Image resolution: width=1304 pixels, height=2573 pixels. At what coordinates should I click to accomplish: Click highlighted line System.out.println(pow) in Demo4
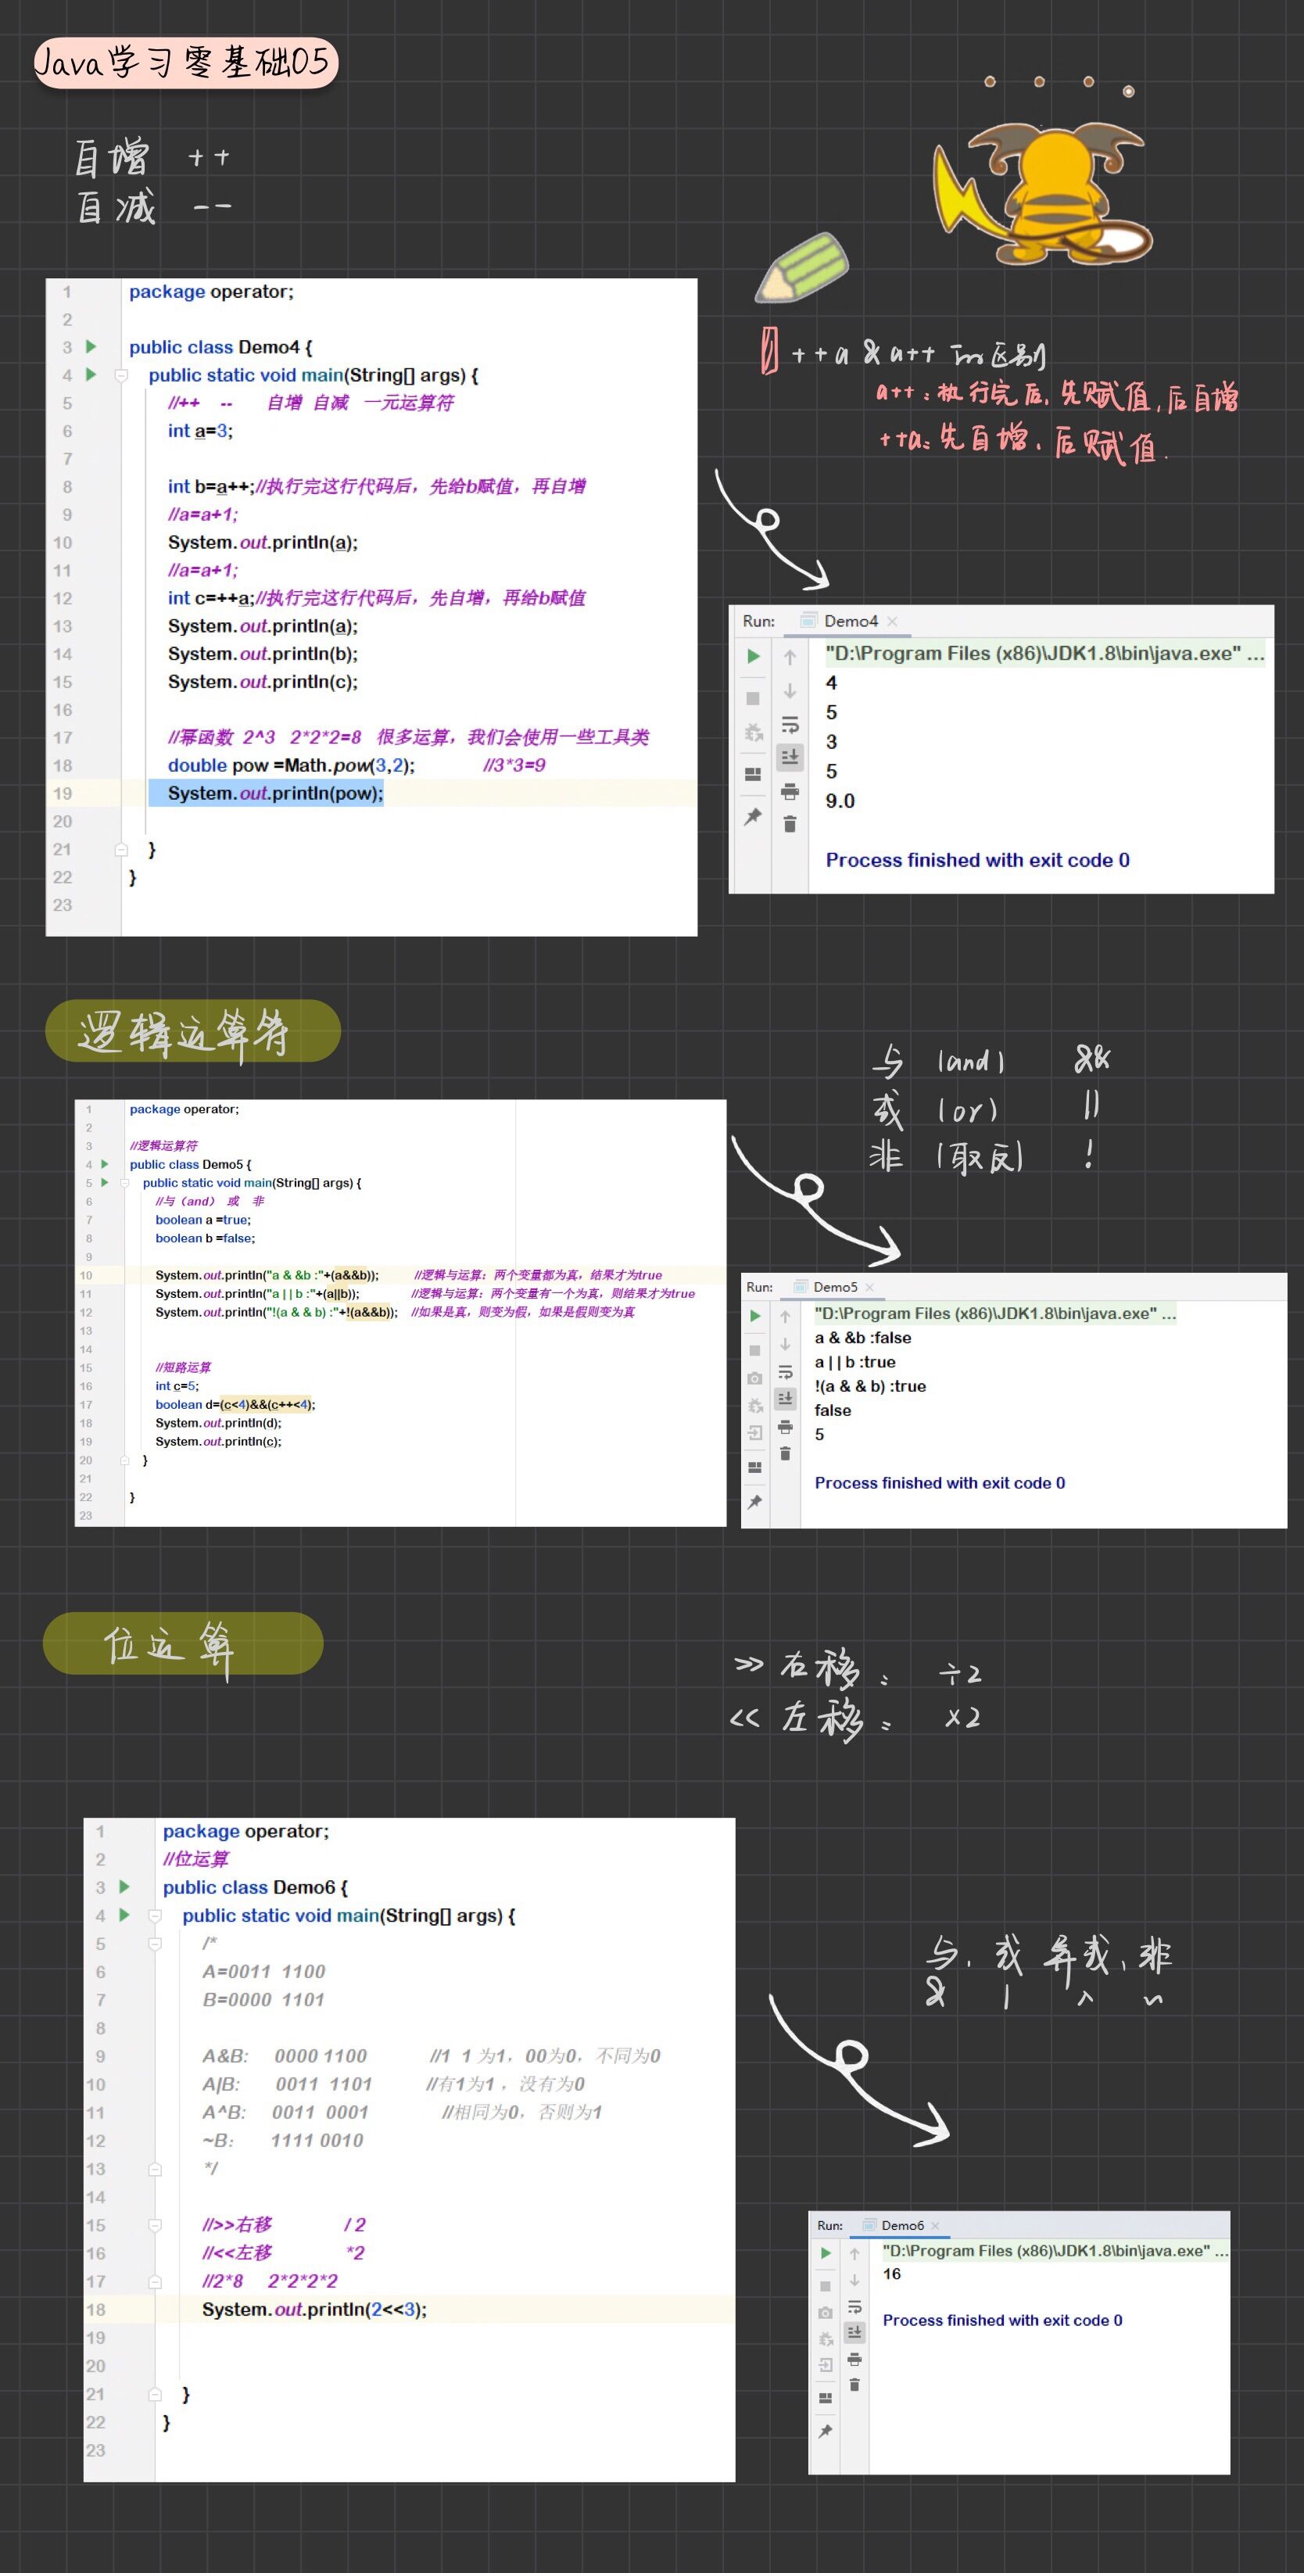[x=276, y=793]
